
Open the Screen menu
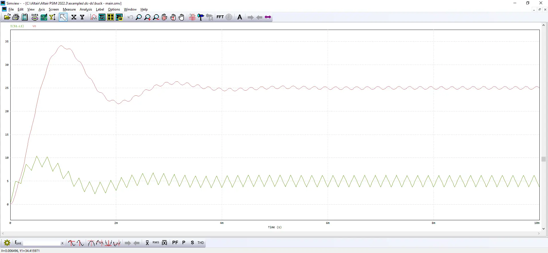point(54,9)
